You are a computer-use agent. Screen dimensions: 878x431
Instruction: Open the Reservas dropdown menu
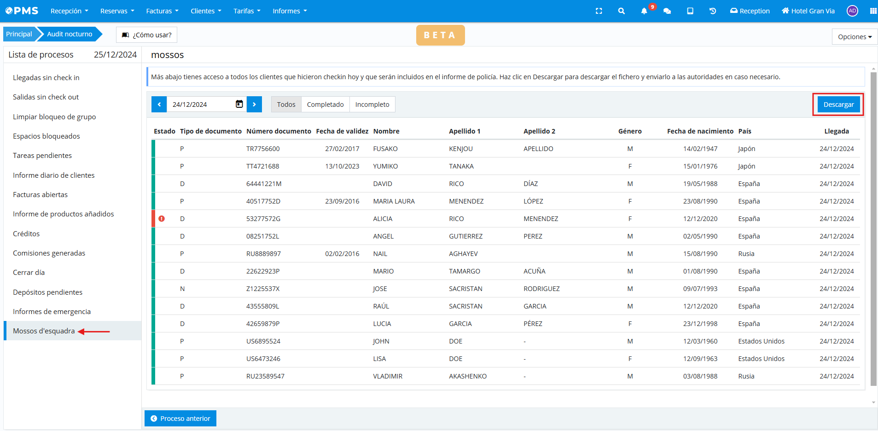click(117, 11)
